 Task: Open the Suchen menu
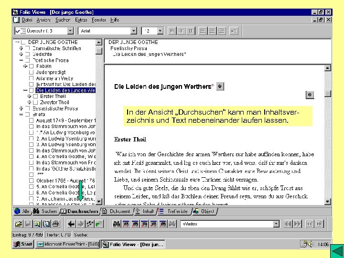(63, 20)
